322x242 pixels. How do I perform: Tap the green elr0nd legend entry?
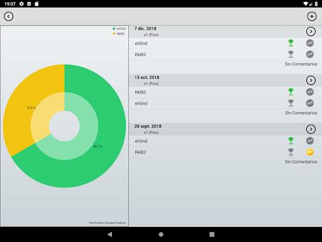coord(119,28)
